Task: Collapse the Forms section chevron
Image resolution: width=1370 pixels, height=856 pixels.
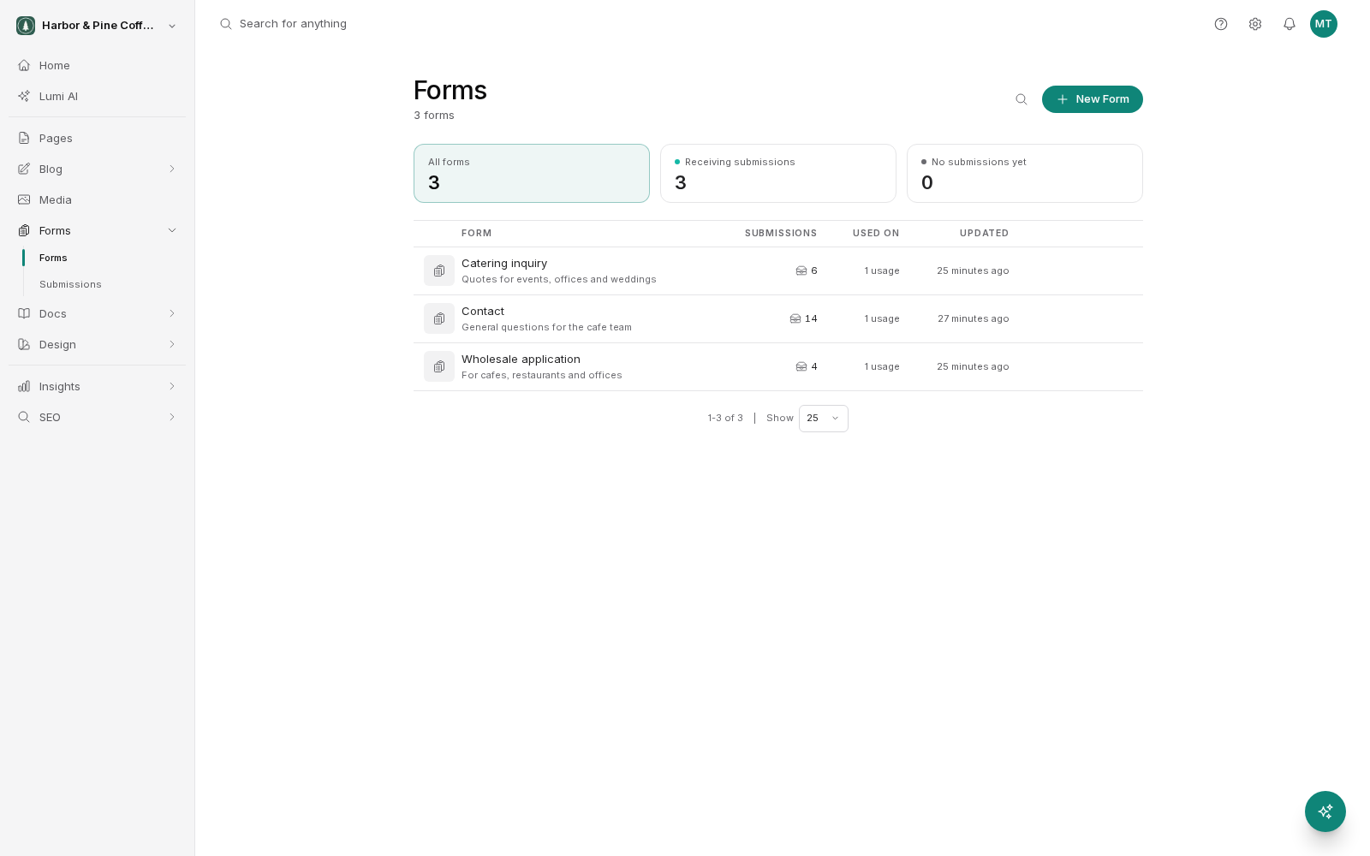Action: (x=172, y=230)
